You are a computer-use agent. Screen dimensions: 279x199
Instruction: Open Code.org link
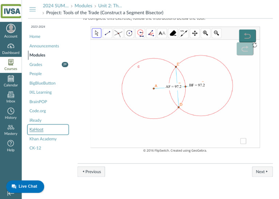tap(37, 111)
